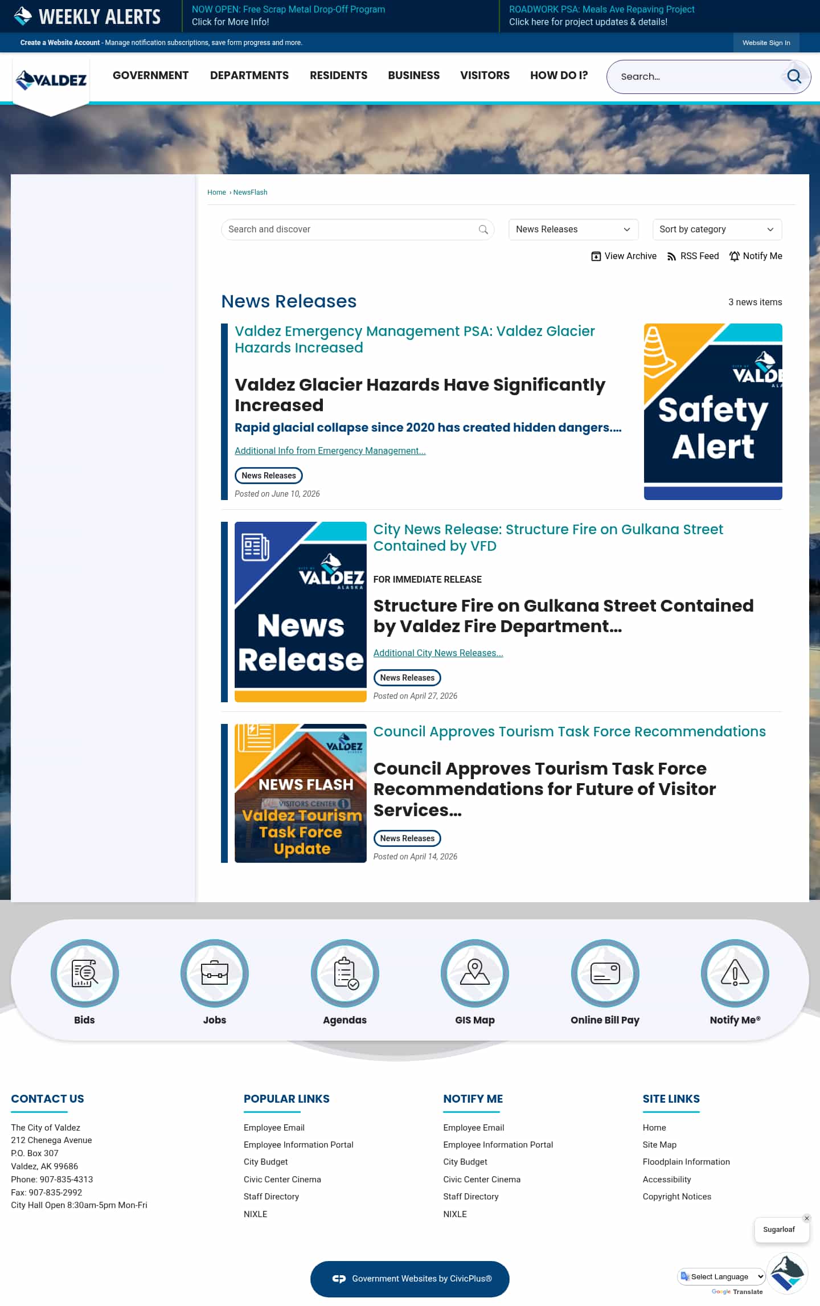This screenshot has height=1306, width=820.
Task: Click Create a Website Account link
Action: [x=60, y=43]
